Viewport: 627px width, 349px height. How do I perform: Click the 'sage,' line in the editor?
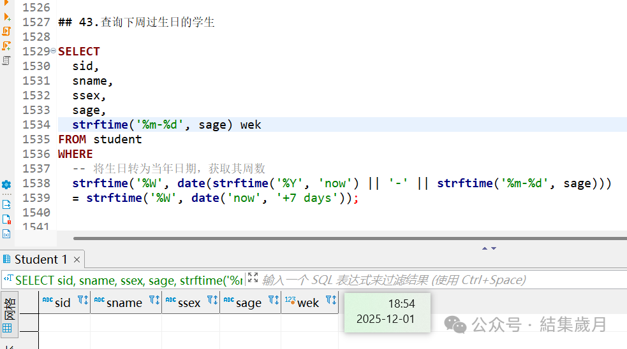click(89, 110)
